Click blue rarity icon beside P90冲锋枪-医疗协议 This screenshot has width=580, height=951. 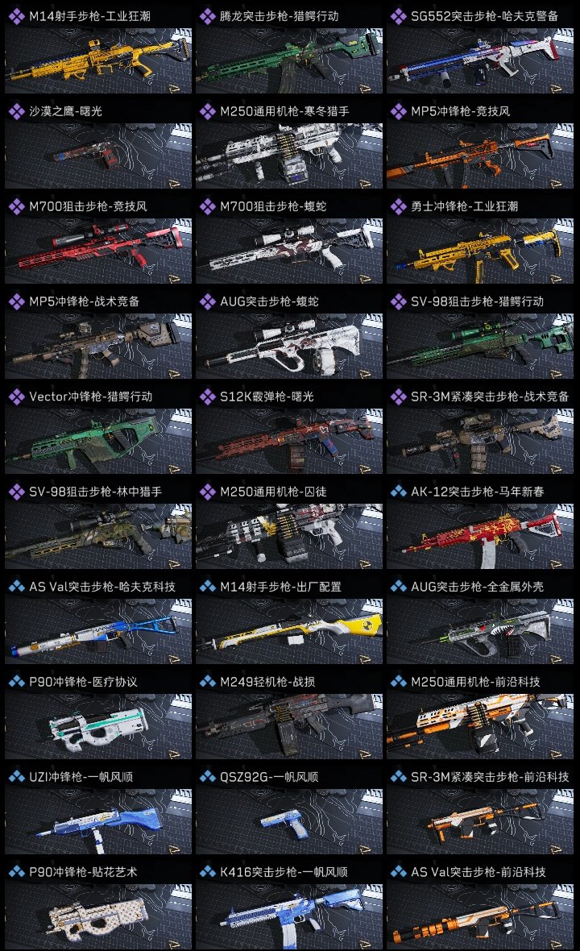[16, 682]
